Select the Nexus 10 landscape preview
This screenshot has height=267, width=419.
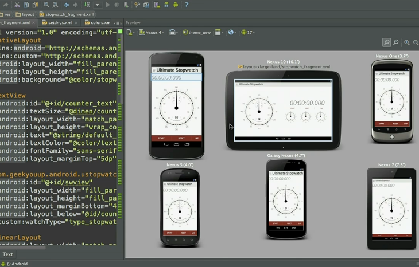283,110
